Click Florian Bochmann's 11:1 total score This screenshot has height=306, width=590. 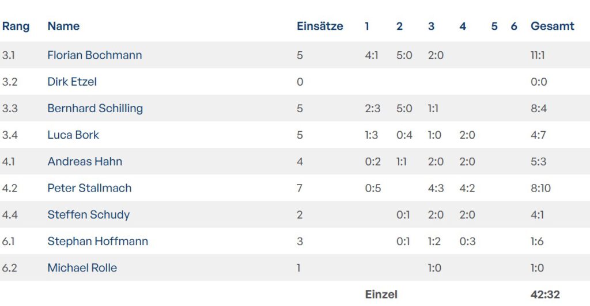click(x=538, y=55)
